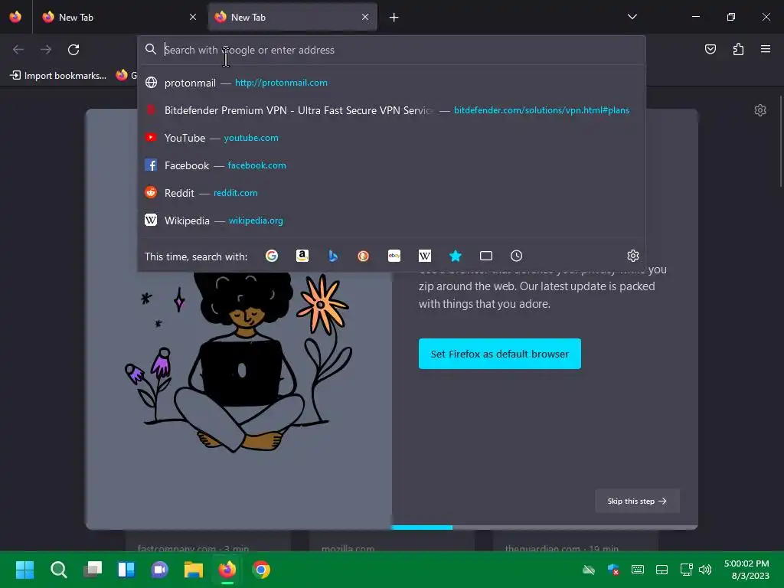This screenshot has height=588, width=784.
Task: Click Skip this step
Action: 637,501
